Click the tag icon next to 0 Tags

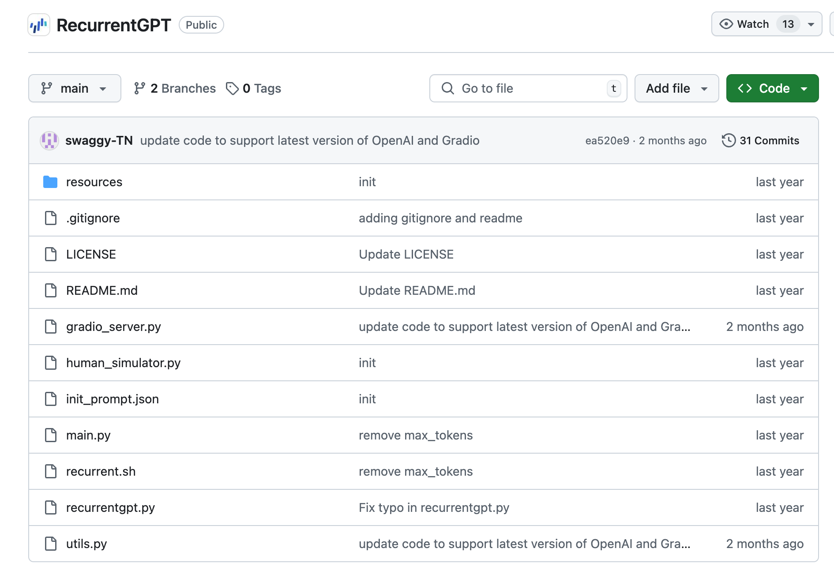point(232,88)
